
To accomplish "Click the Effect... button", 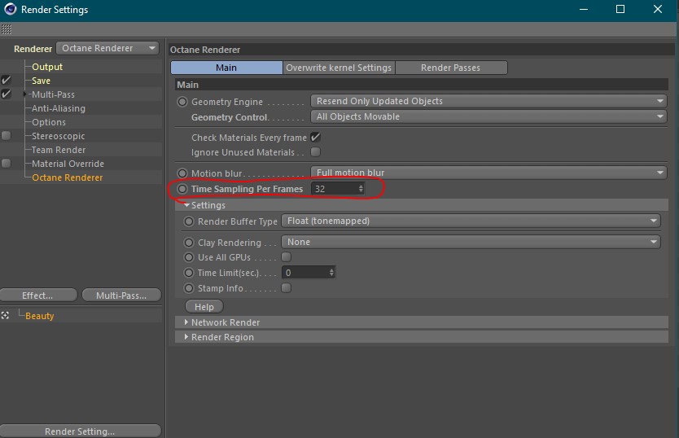I will (x=38, y=295).
